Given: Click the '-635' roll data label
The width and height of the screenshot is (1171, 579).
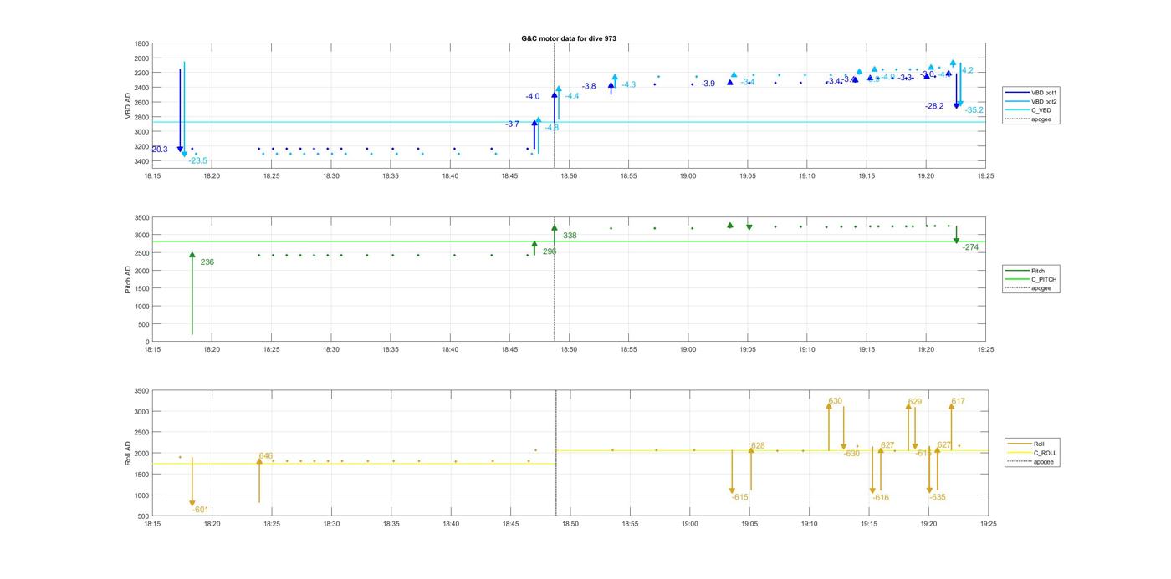Looking at the screenshot, I should [938, 497].
